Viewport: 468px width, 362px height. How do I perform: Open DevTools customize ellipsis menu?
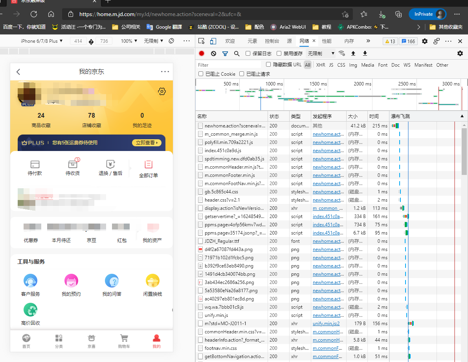click(x=448, y=41)
